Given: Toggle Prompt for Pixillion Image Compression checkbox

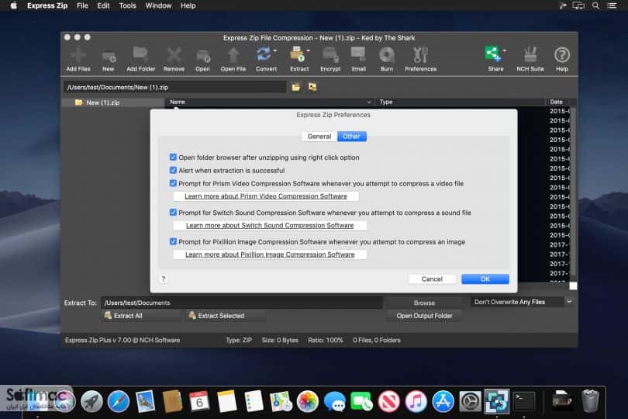Looking at the screenshot, I should (173, 241).
